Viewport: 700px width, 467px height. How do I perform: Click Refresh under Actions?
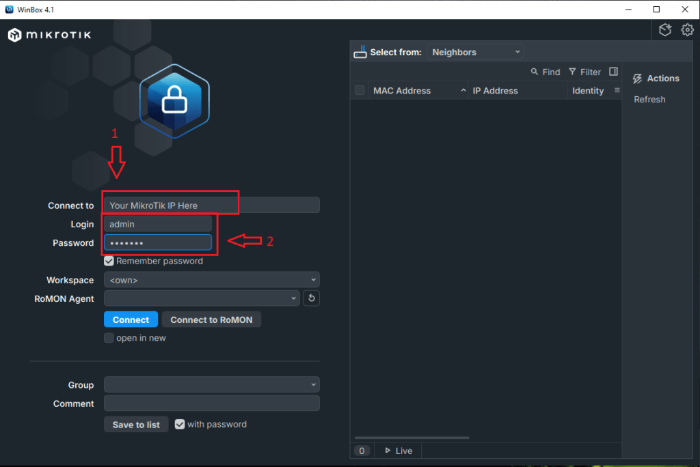click(649, 100)
